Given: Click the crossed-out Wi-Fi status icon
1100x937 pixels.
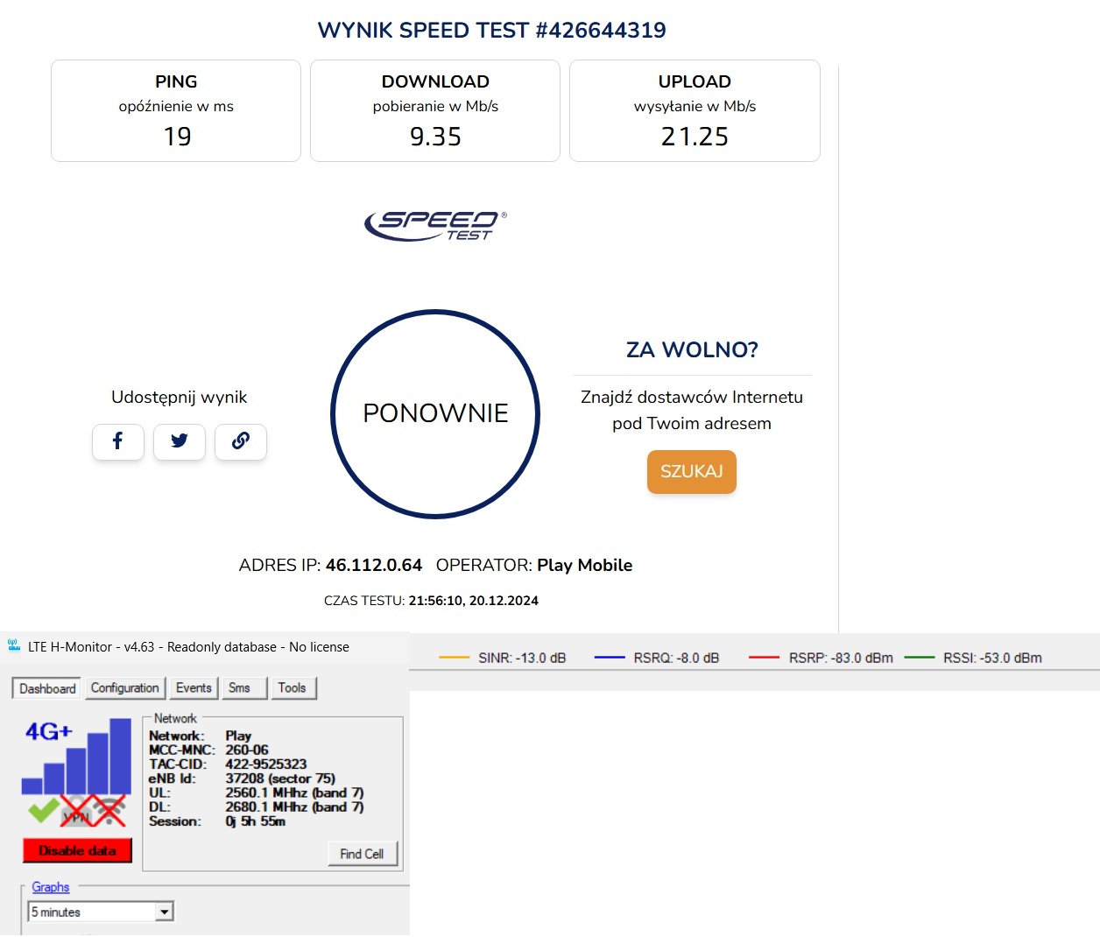Looking at the screenshot, I should pos(110,812).
